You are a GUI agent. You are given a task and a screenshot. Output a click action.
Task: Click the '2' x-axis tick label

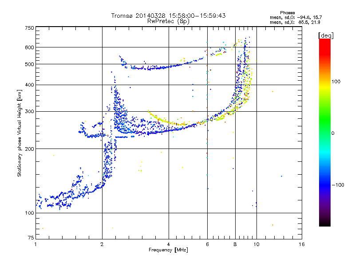click(x=102, y=244)
